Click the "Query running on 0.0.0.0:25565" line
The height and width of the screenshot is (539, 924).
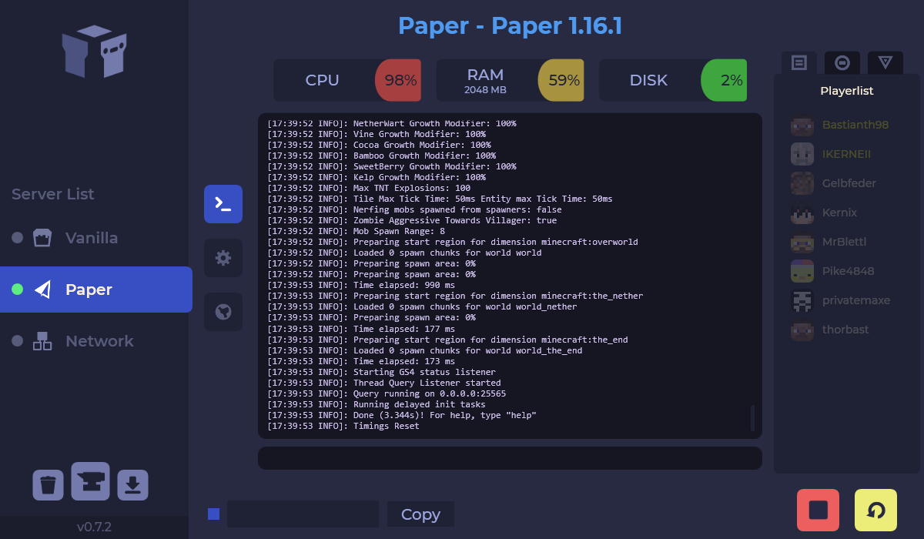pyautogui.click(x=387, y=393)
